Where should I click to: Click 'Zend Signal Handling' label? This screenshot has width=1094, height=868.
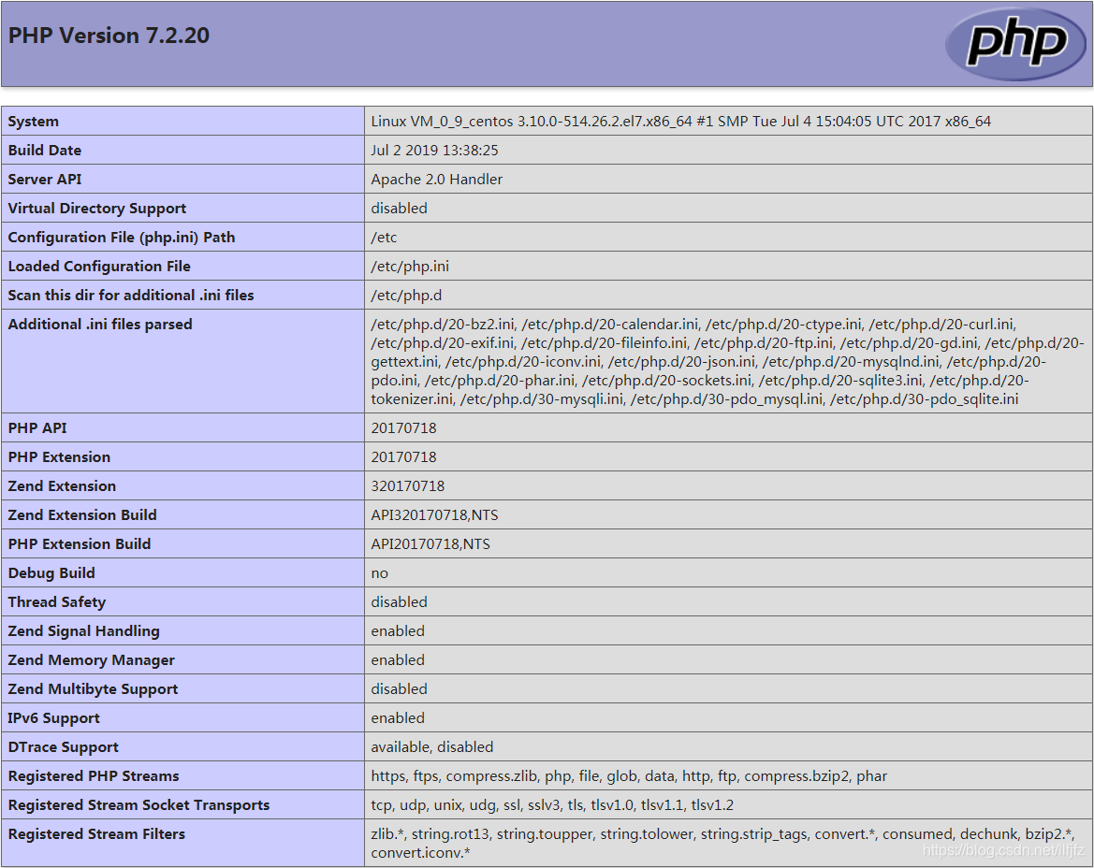83,631
